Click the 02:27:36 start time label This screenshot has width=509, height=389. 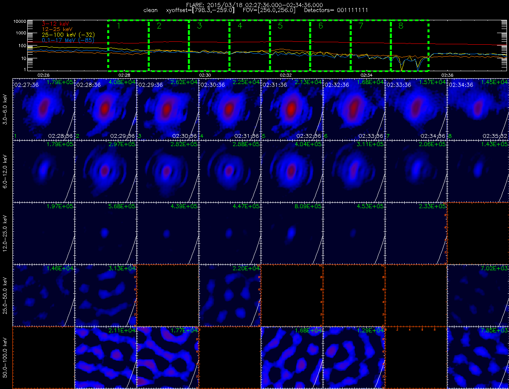click(26, 84)
